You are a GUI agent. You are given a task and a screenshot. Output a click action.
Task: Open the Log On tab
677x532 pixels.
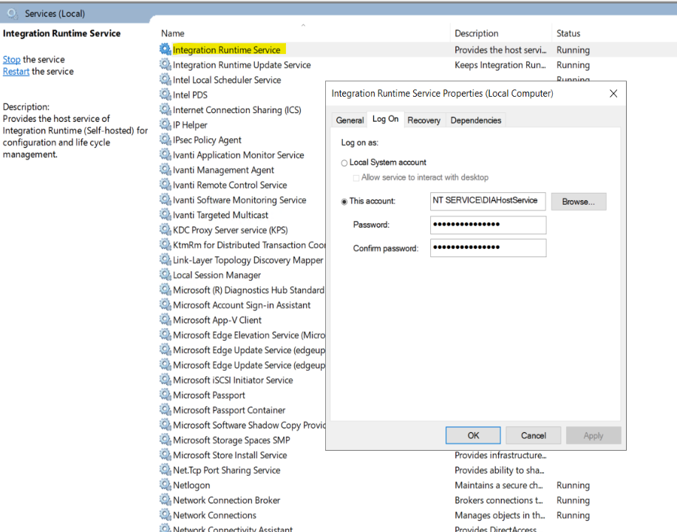[x=386, y=119]
